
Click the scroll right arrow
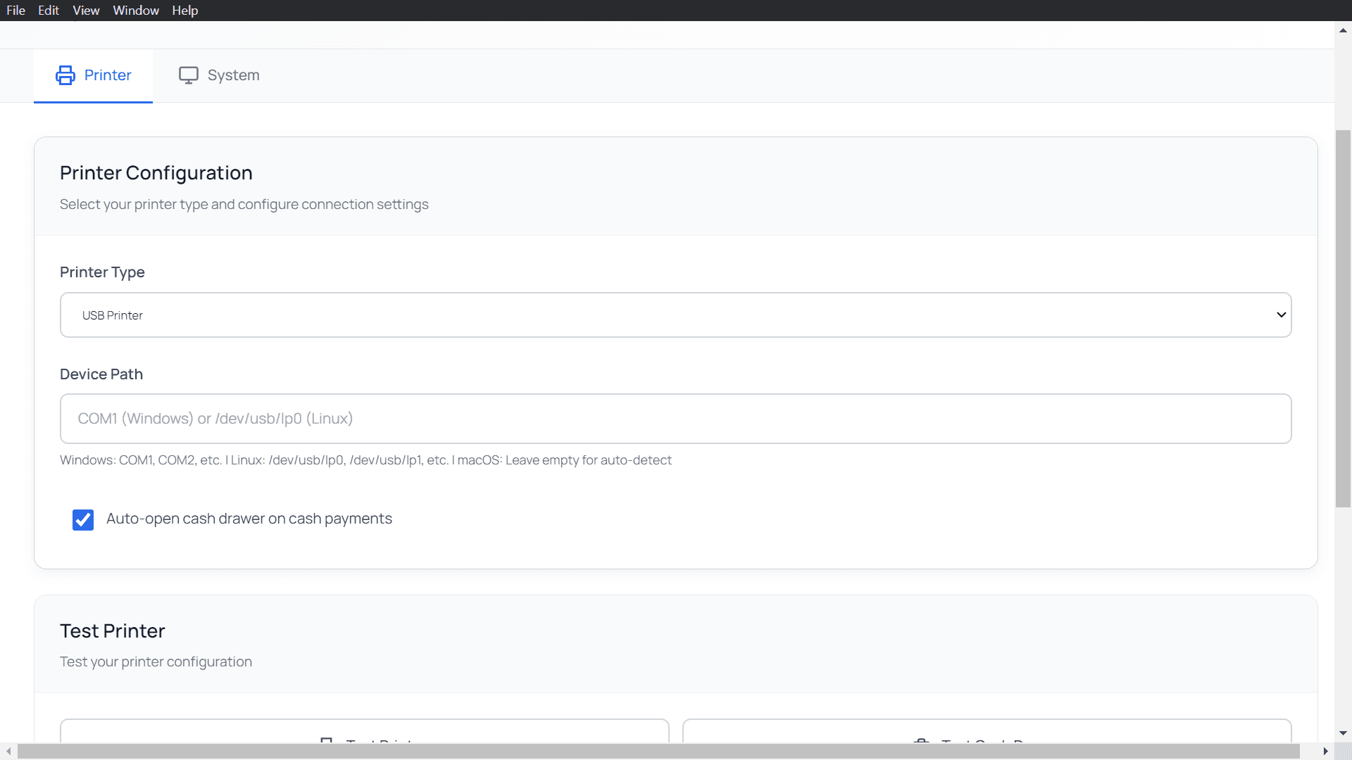tap(1325, 752)
